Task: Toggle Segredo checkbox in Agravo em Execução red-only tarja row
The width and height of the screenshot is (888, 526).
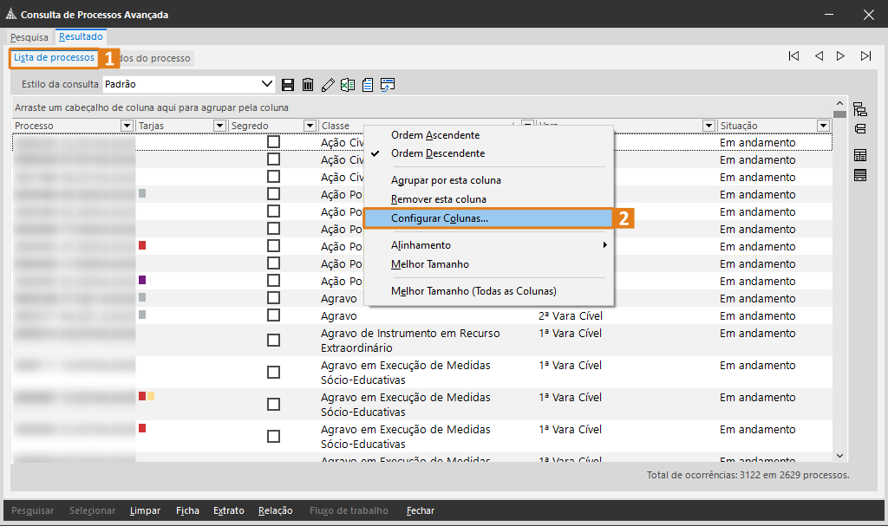Action: coord(273,437)
